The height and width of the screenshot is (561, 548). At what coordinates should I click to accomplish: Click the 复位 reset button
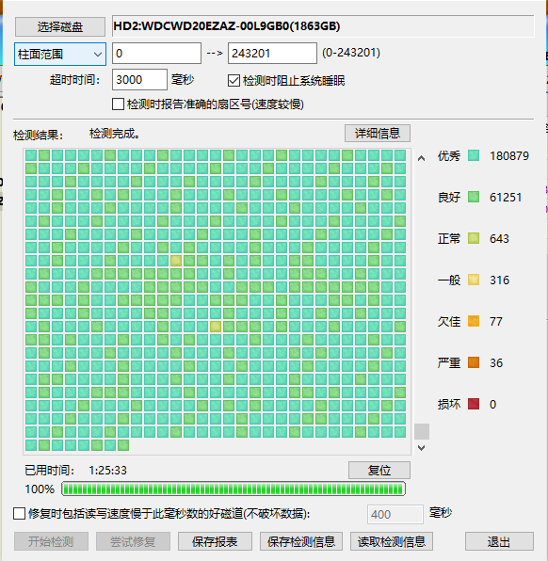(379, 470)
